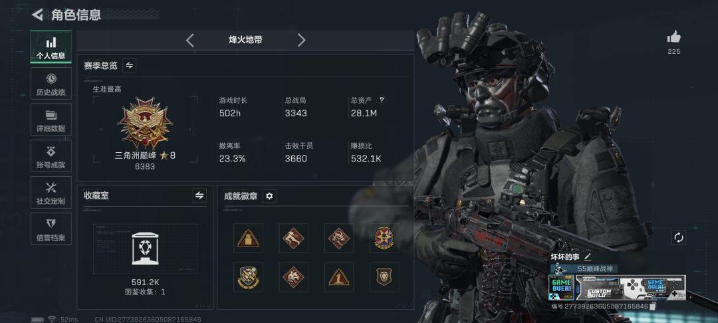Like the profile with thumbs-up icon

click(673, 37)
